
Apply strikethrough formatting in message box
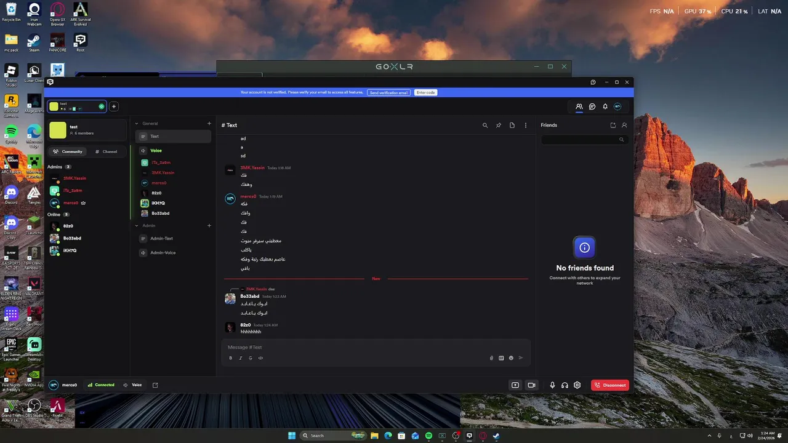251,358
